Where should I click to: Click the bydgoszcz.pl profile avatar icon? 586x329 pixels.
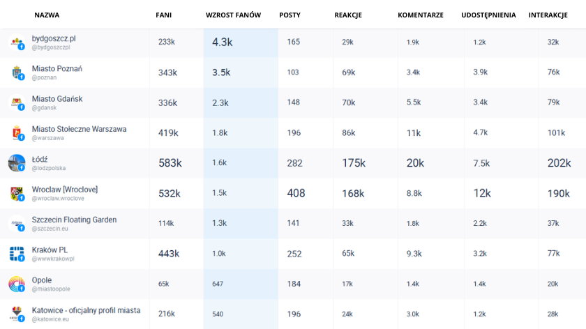[16, 43]
